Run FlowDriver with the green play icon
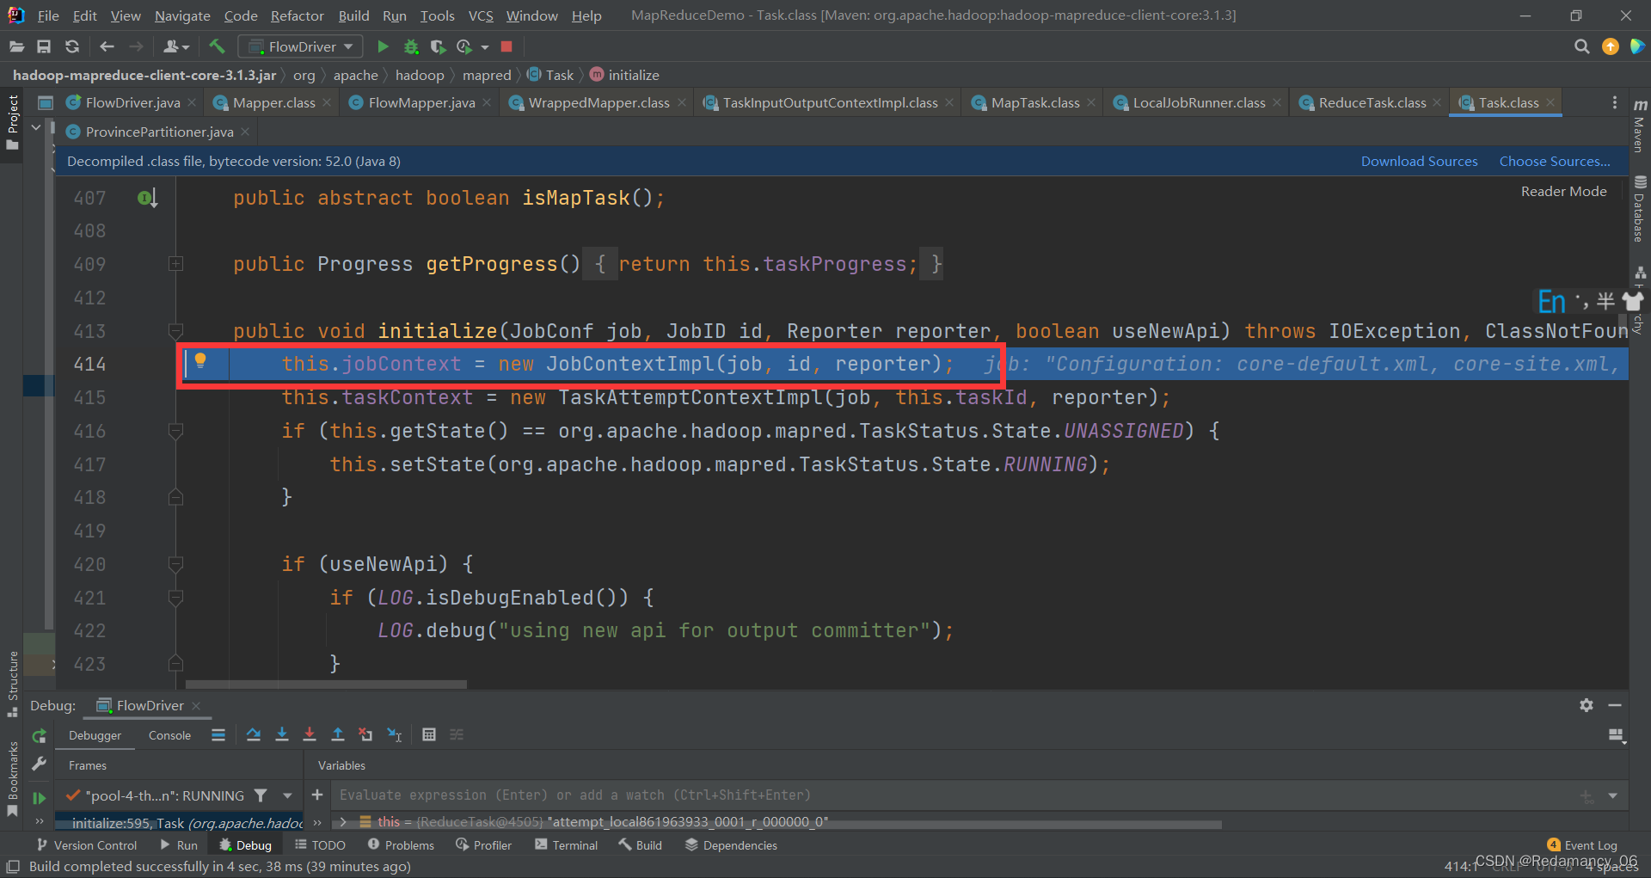 pyautogui.click(x=384, y=46)
